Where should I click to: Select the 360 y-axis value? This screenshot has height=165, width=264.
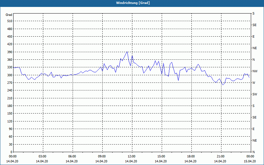[x=10, y=60]
